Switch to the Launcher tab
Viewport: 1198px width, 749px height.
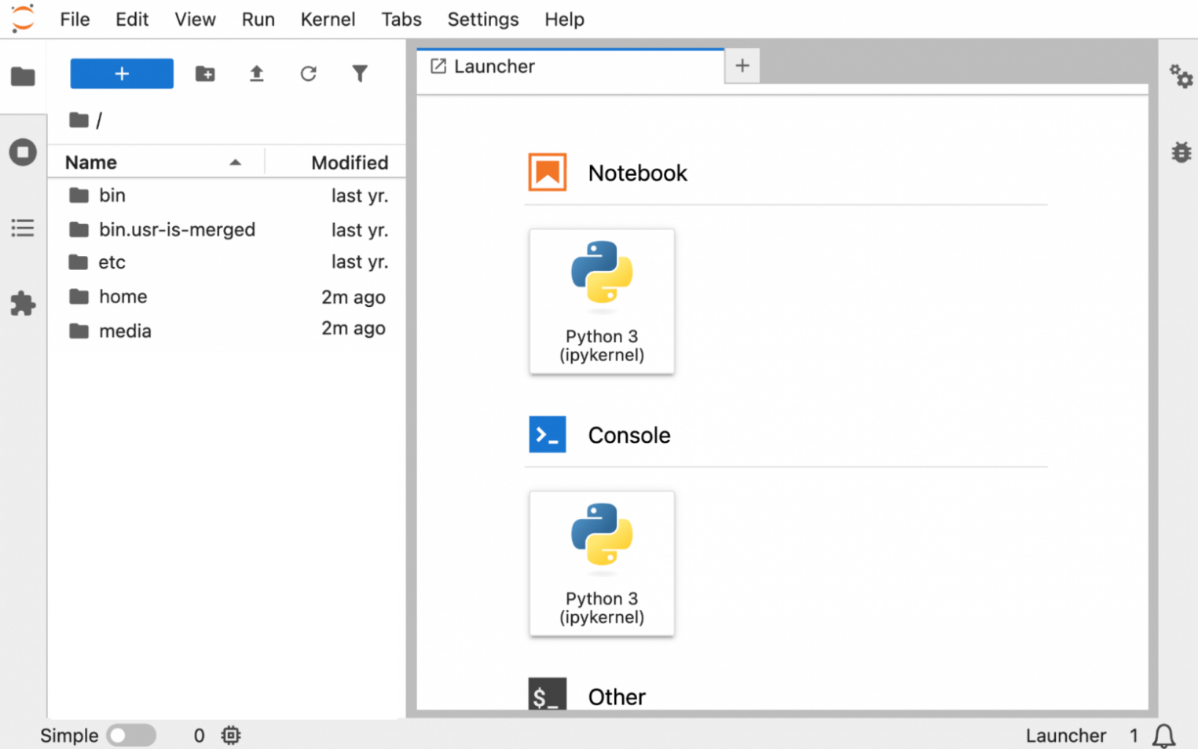[493, 67]
